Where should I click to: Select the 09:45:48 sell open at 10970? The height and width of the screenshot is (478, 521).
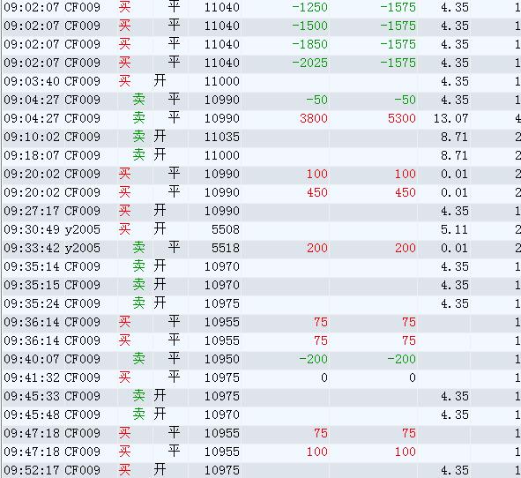click(261, 415)
